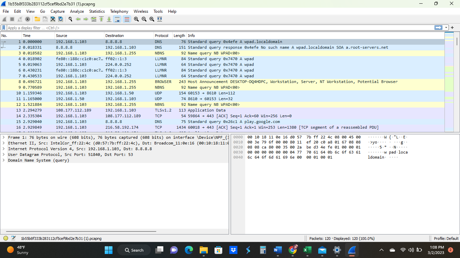Start a new capture with the shark fin icon
Image resolution: width=460 pixels, height=258 pixels.
pos(4,19)
